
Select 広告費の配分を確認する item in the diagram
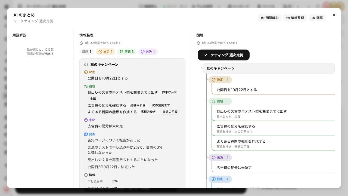tap(273, 128)
